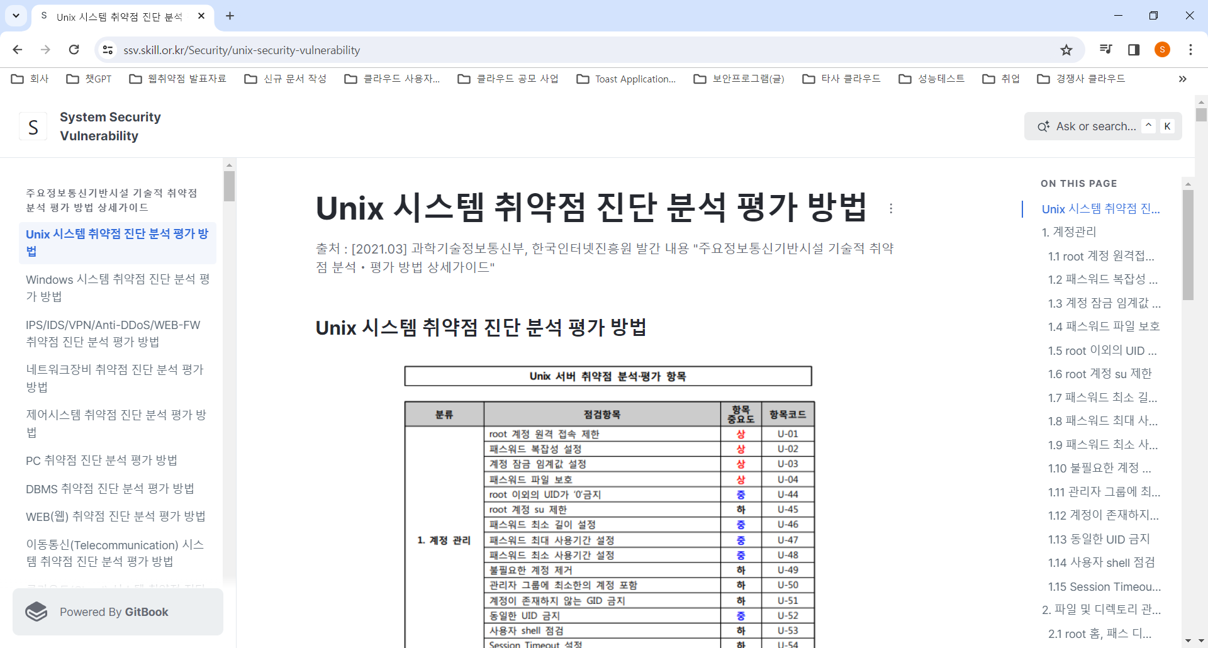
Task: Click the orange profile avatar
Action: click(x=1162, y=50)
